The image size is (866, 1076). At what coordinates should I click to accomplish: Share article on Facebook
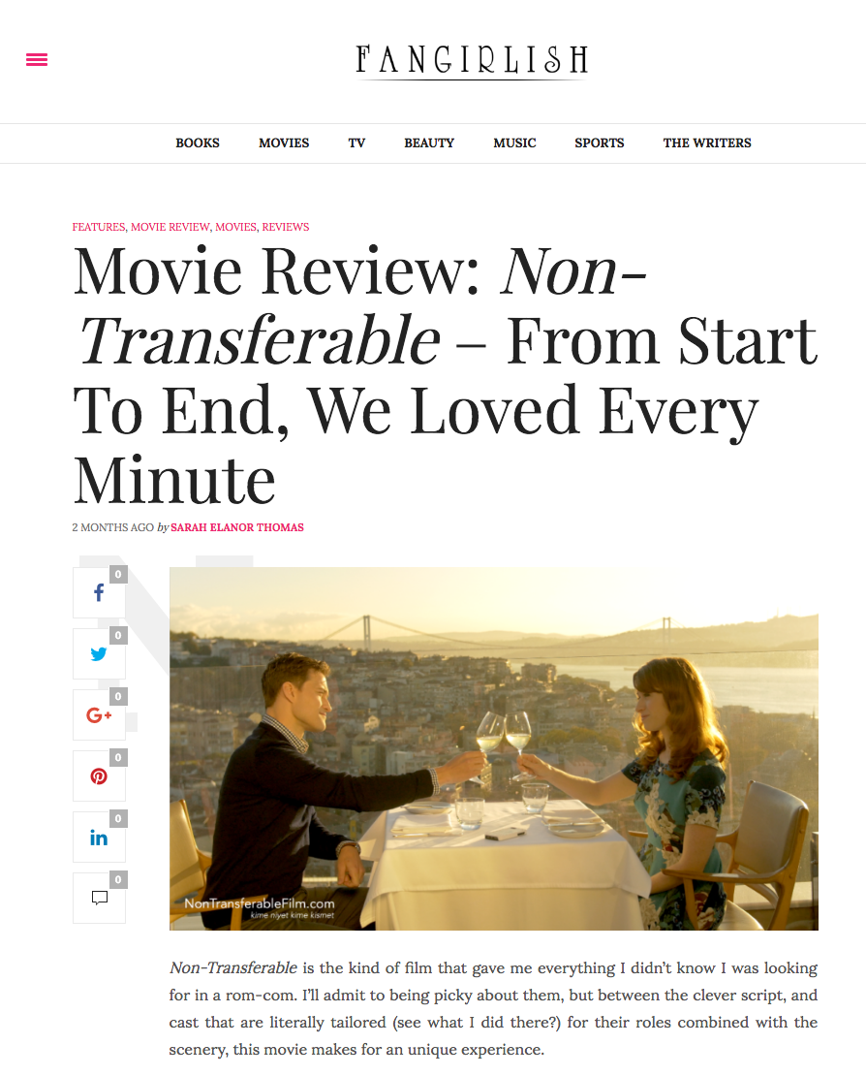[x=100, y=592]
